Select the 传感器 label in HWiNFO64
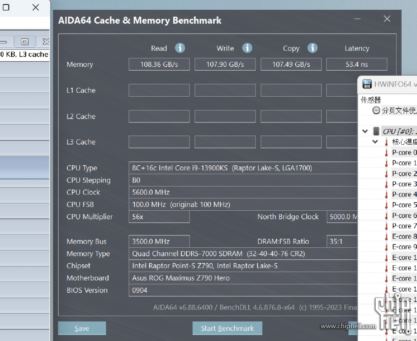This screenshot has width=417, height=341. click(371, 100)
